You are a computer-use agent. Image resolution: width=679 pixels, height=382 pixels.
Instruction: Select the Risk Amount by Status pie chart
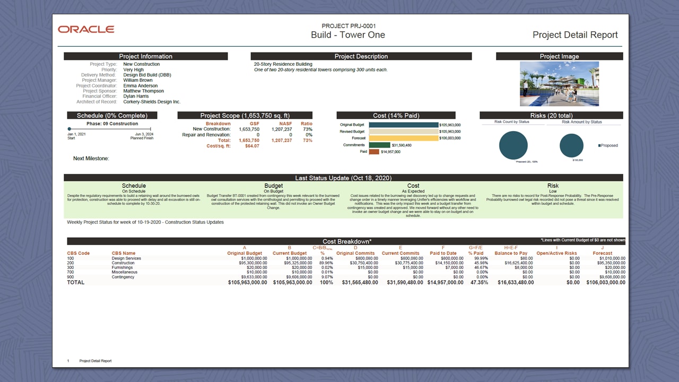571,144
